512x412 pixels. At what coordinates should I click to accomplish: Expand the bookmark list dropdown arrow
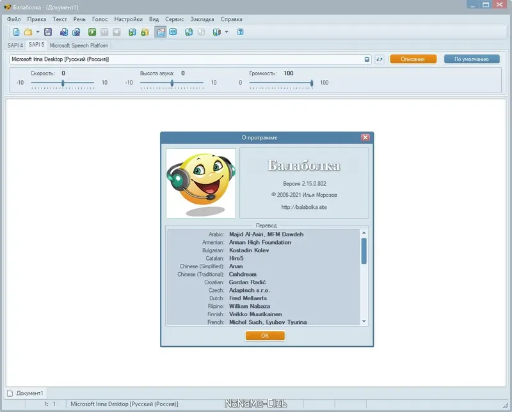227,32
